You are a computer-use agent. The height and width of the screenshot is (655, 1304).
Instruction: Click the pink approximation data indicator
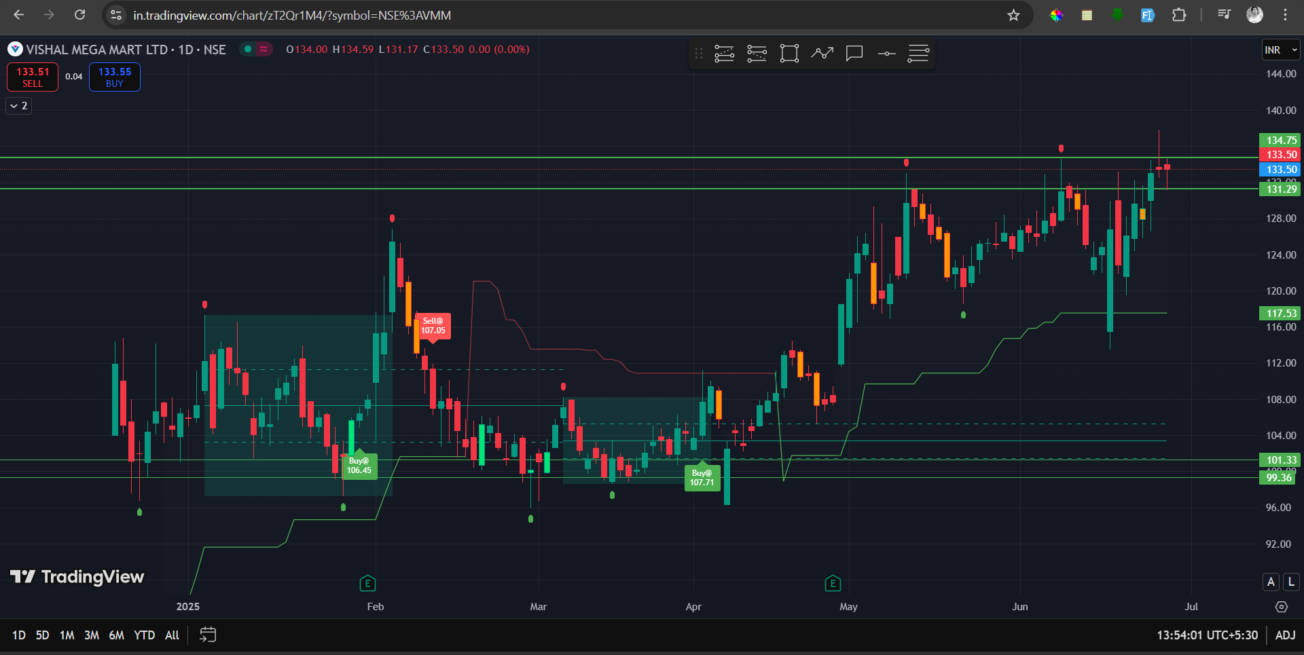click(264, 49)
